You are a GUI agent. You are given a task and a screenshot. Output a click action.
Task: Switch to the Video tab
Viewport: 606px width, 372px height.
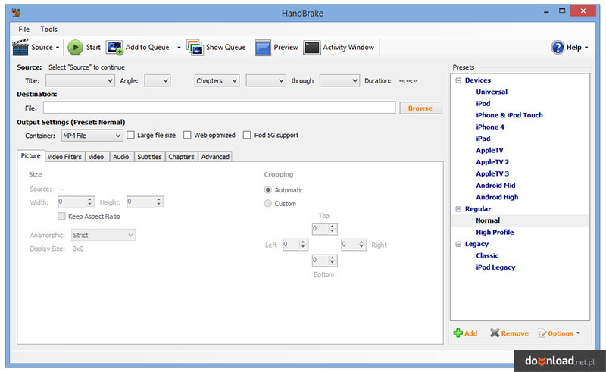point(96,157)
